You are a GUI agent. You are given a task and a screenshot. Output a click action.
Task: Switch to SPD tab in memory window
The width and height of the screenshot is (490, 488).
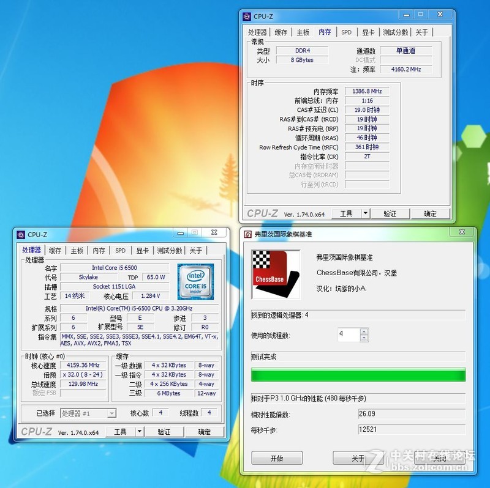[x=346, y=32]
